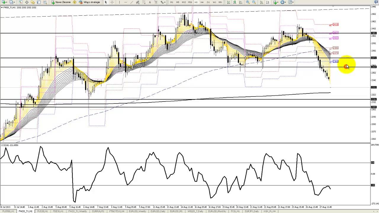Select the vertical line tool
379x213 pixels.
pyautogui.click(x=119, y=2)
